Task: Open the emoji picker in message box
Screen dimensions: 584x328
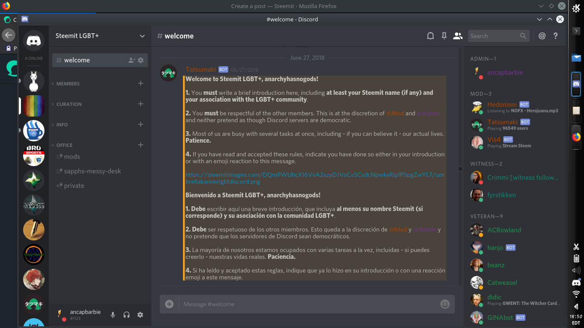Action: [x=445, y=304]
